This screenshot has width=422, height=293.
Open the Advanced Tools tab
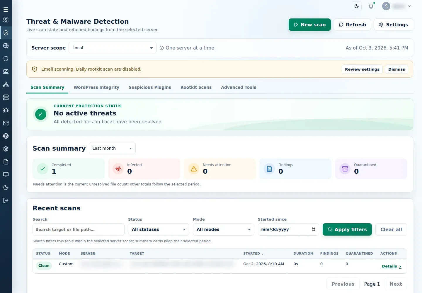239,87
